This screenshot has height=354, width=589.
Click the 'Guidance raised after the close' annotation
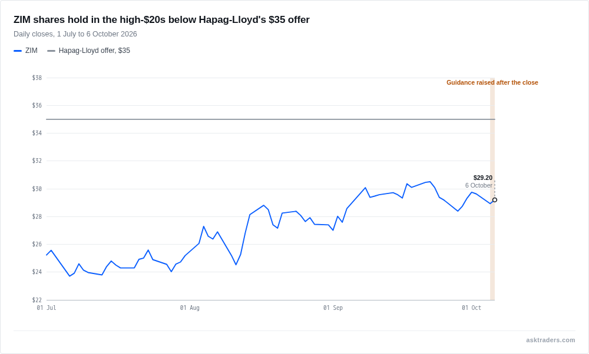492,82
